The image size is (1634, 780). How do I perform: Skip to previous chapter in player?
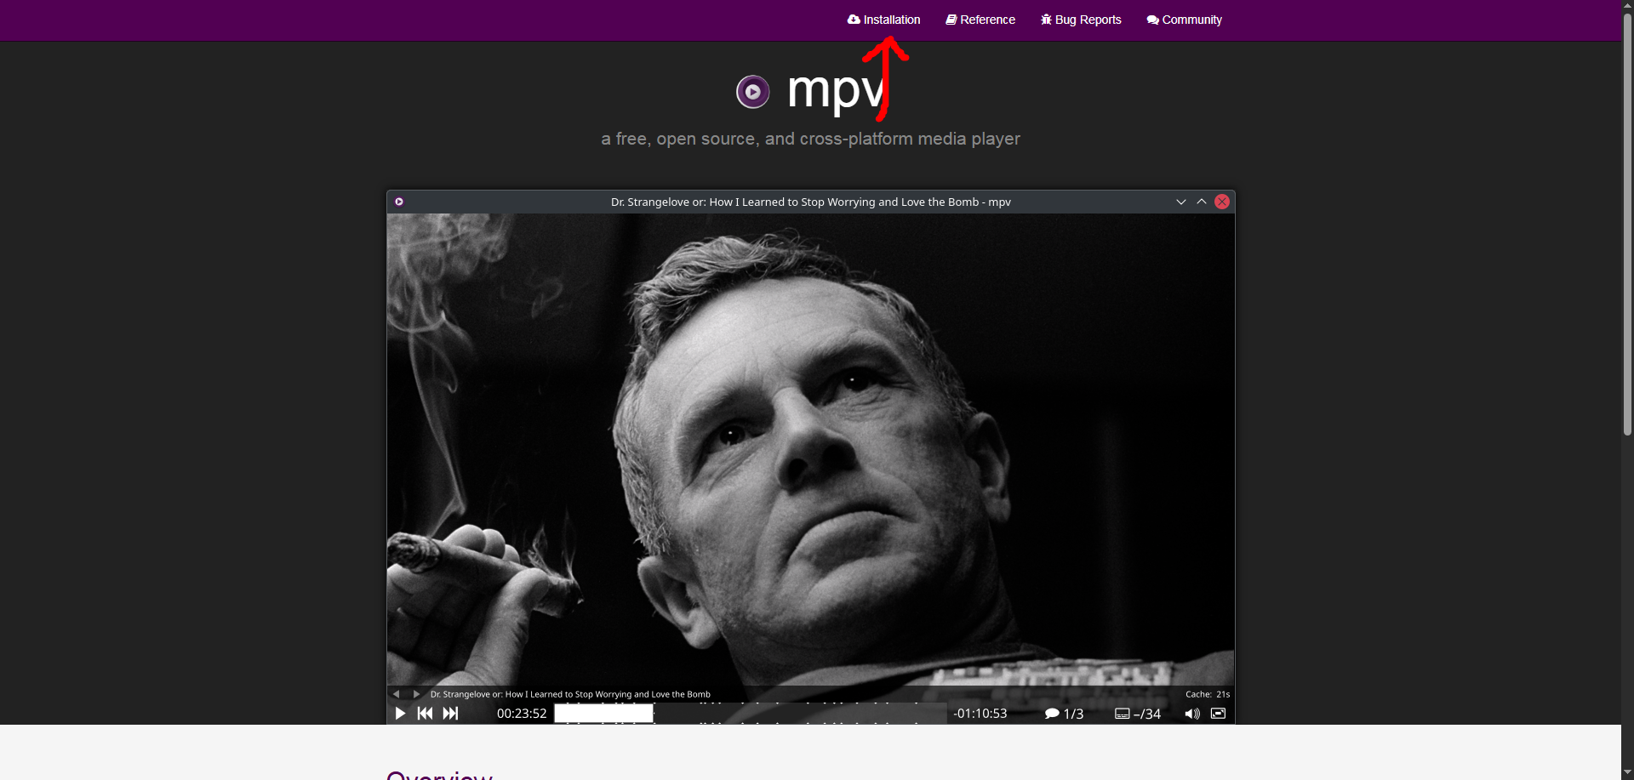pyautogui.click(x=425, y=714)
